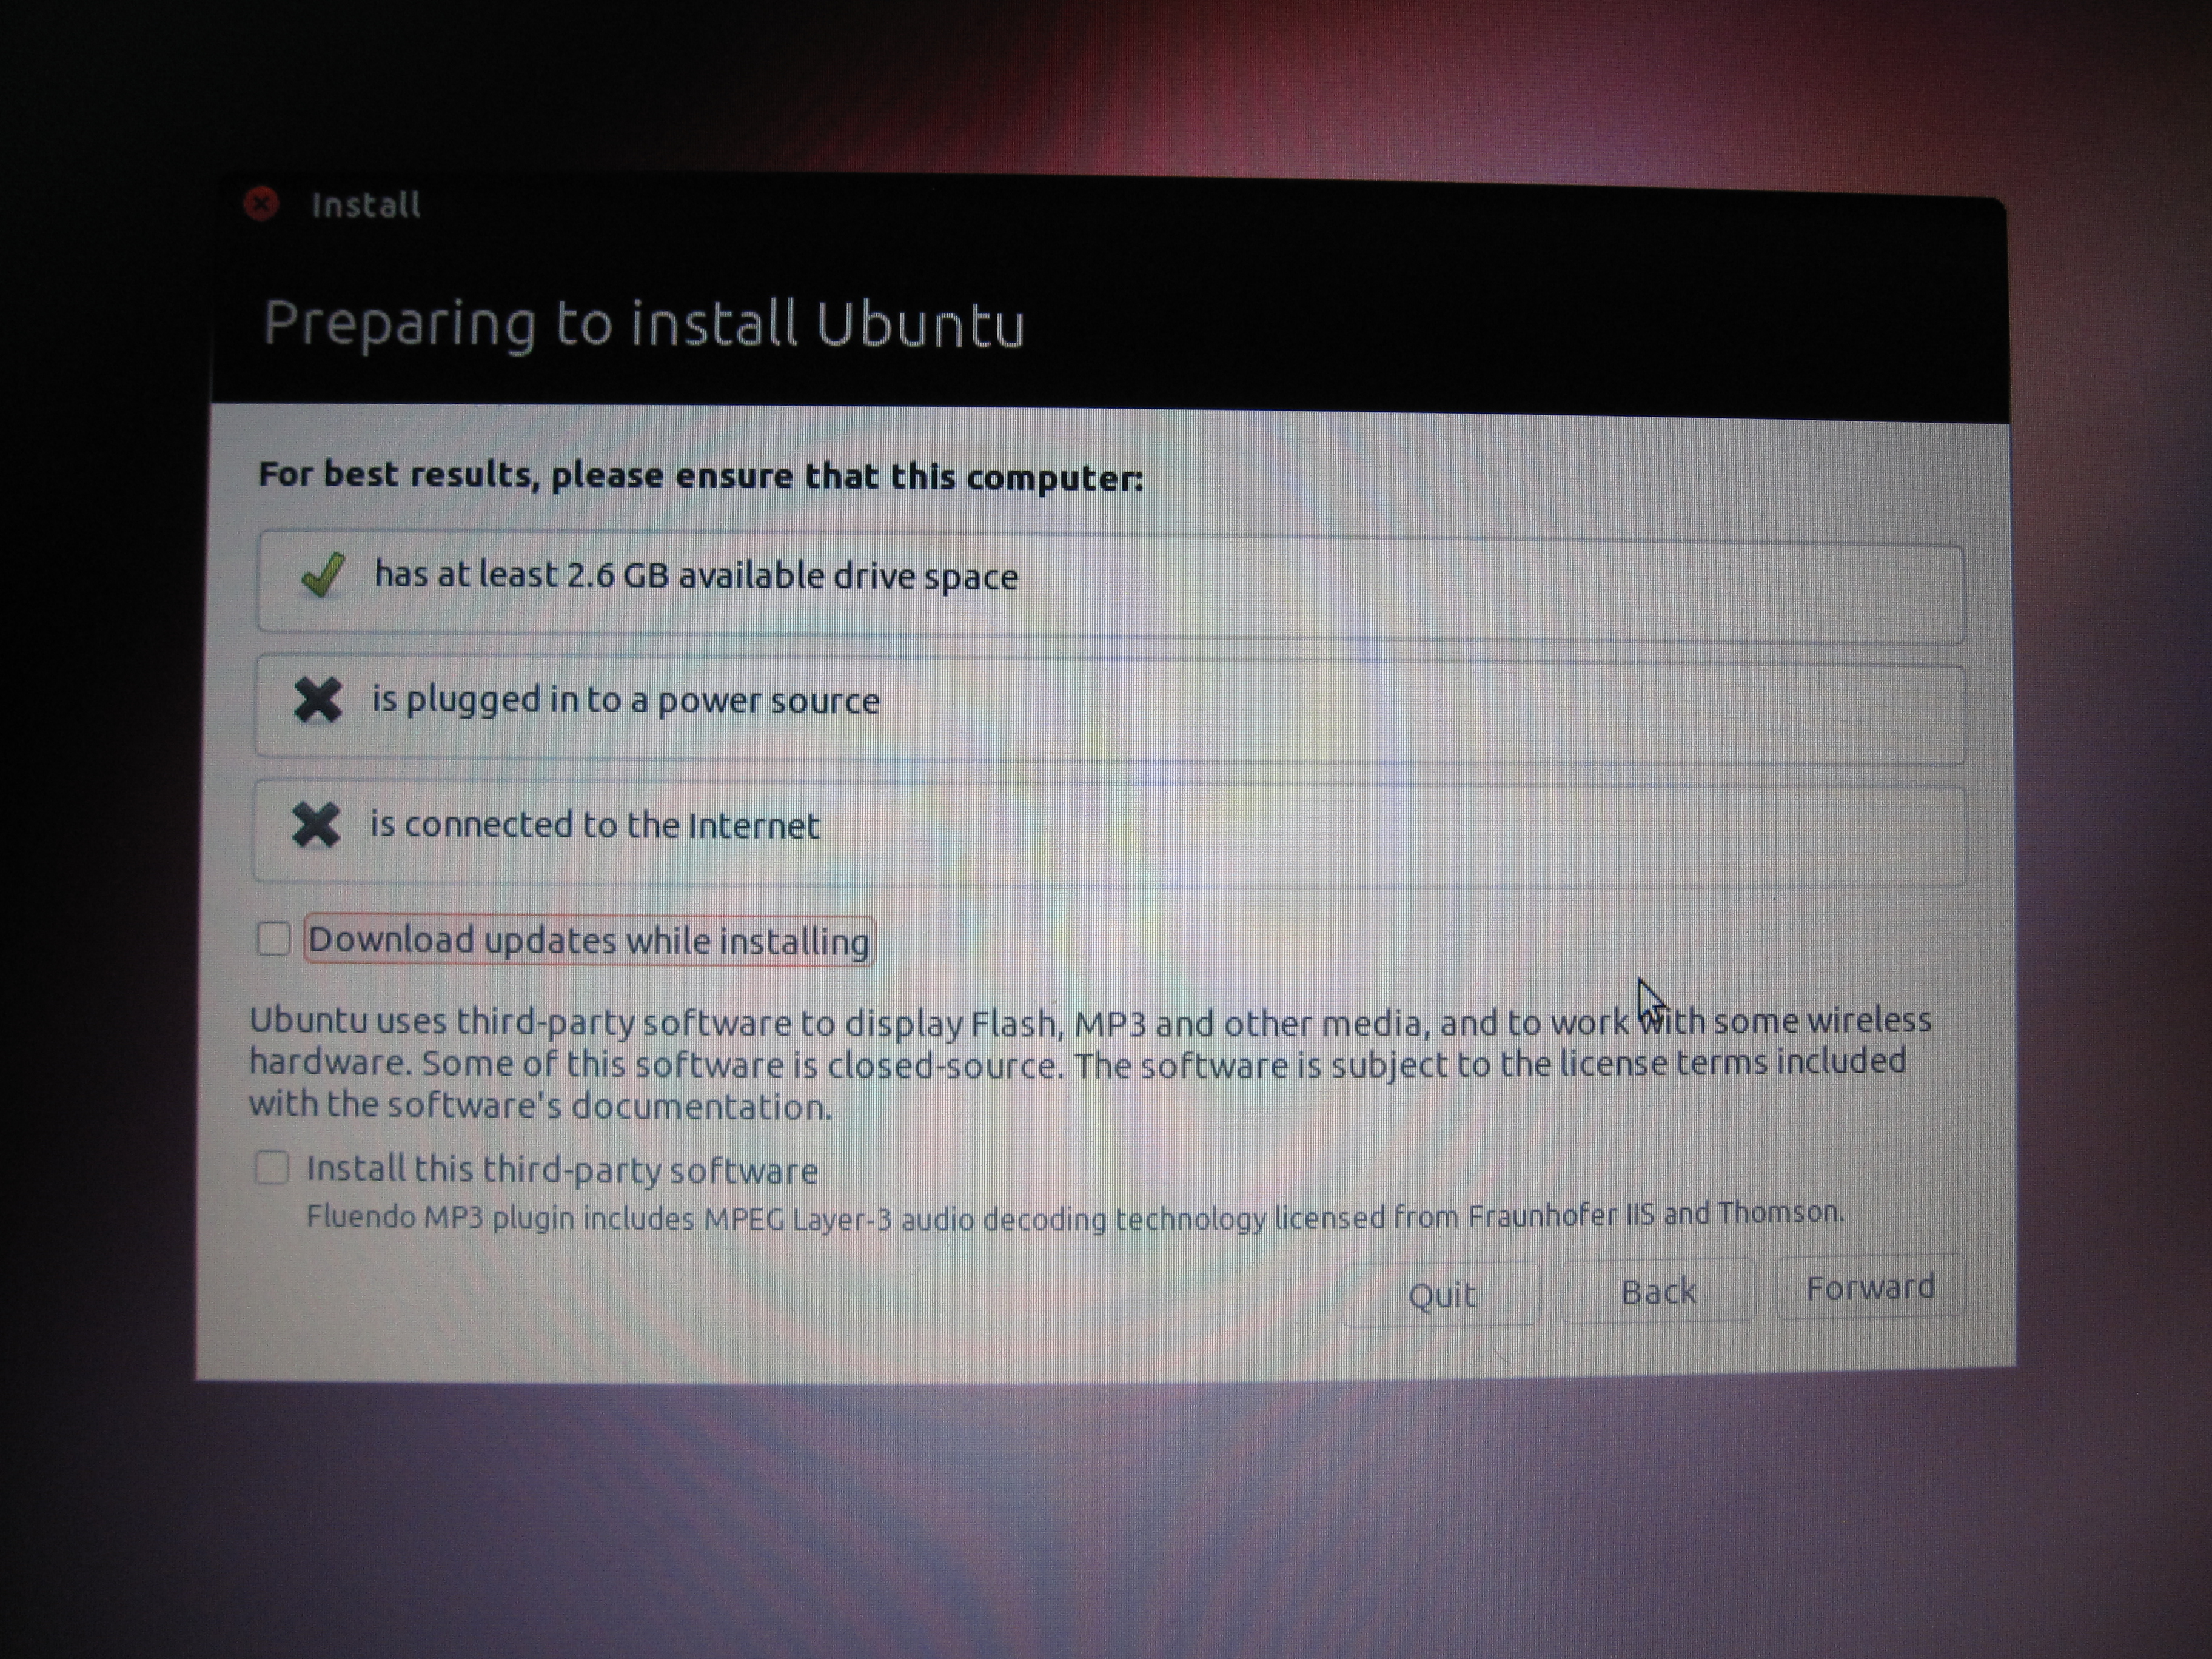Image resolution: width=2212 pixels, height=1659 pixels.
Task: Click the 'Install' window title
Action: [366, 205]
